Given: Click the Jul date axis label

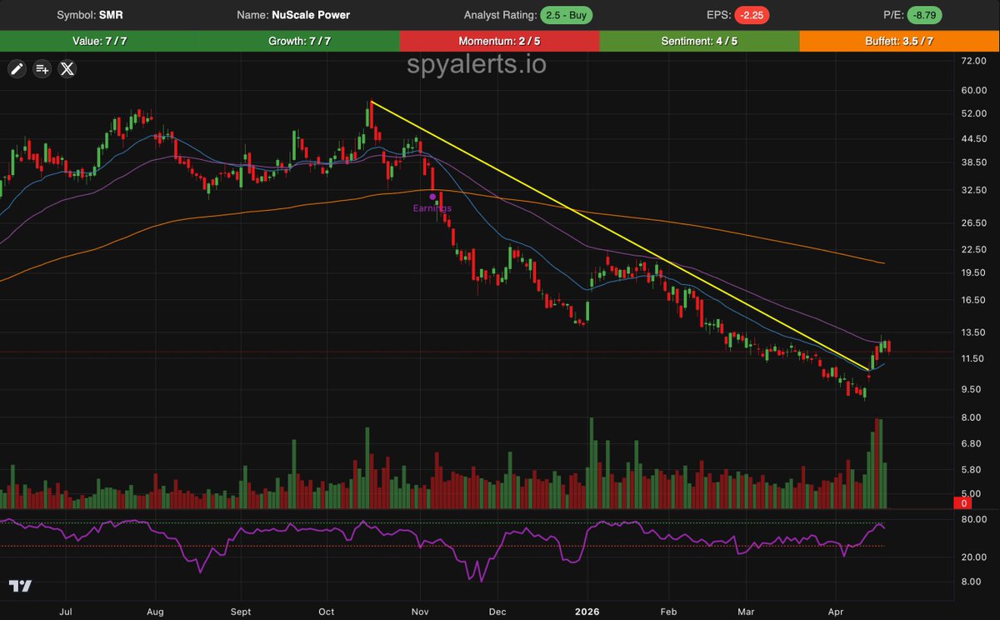Looking at the screenshot, I should pos(64,612).
